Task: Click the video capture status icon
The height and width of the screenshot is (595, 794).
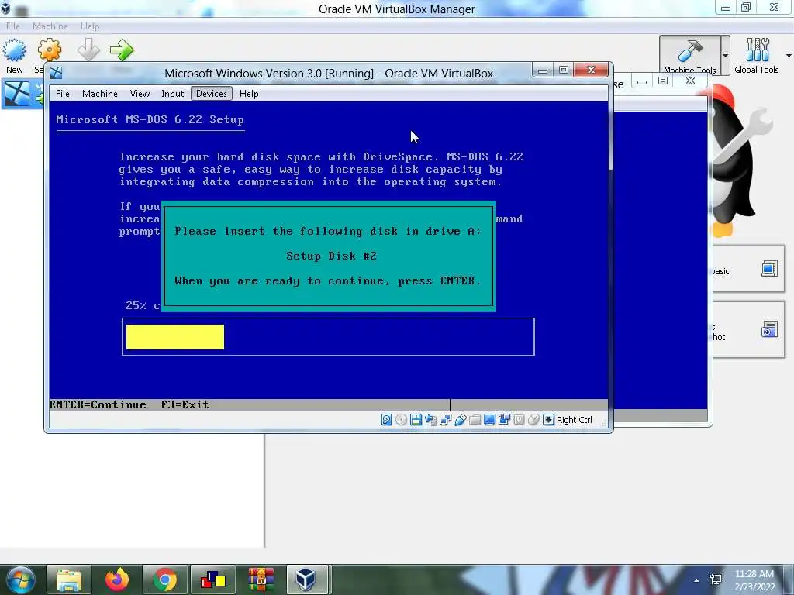Action: [504, 419]
